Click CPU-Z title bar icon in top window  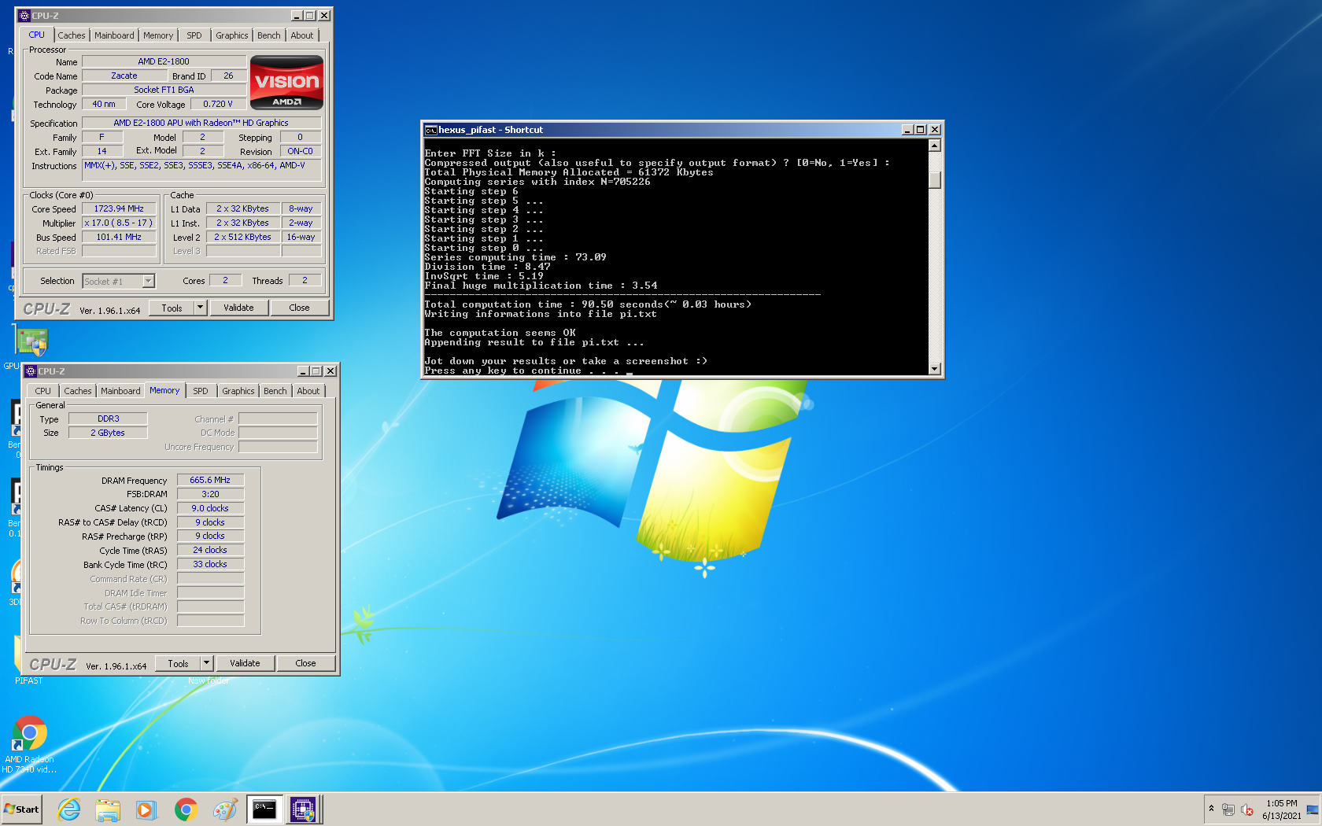click(x=24, y=16)
